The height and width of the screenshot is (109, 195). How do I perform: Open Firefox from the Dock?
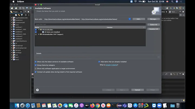92,105
